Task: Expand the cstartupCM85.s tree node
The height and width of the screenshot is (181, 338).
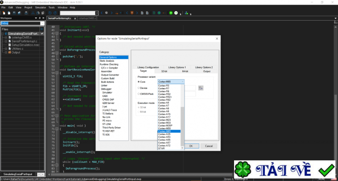Action: pos(6,37)
